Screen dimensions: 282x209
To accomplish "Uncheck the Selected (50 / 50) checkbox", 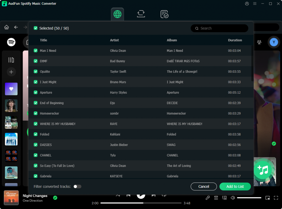I will point(36,28).
